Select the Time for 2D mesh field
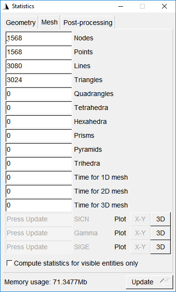The height and width of the screenshot is (292, 176). coord(39,191)
